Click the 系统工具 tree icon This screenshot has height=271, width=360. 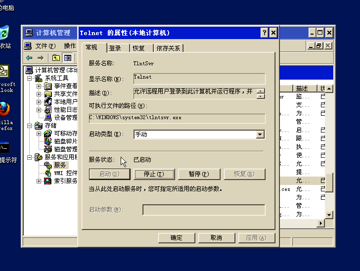pyautogui.click(x=39, y=78)
